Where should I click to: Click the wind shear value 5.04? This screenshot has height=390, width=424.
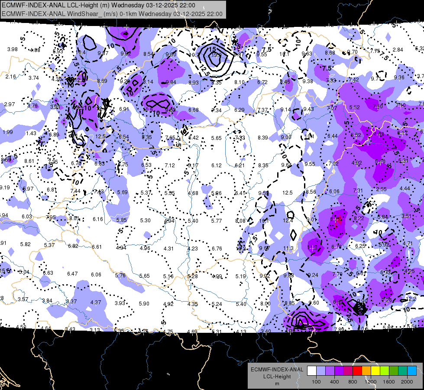click(x=24, y=272)
